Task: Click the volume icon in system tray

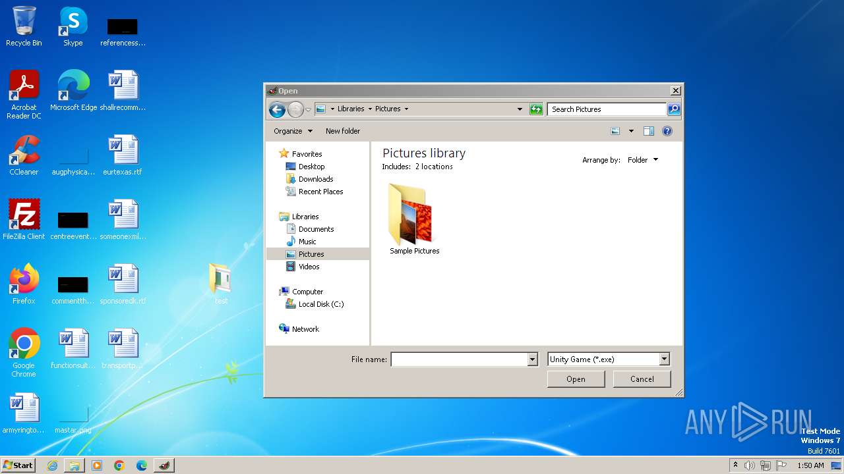Action: [x=750, y=465]
